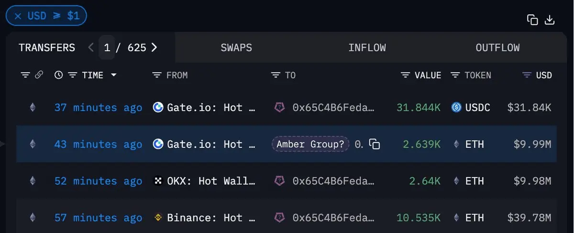Click the Amber Group? label
The image size is (574, 233).
pyautogui.click(x=310, y=144)
